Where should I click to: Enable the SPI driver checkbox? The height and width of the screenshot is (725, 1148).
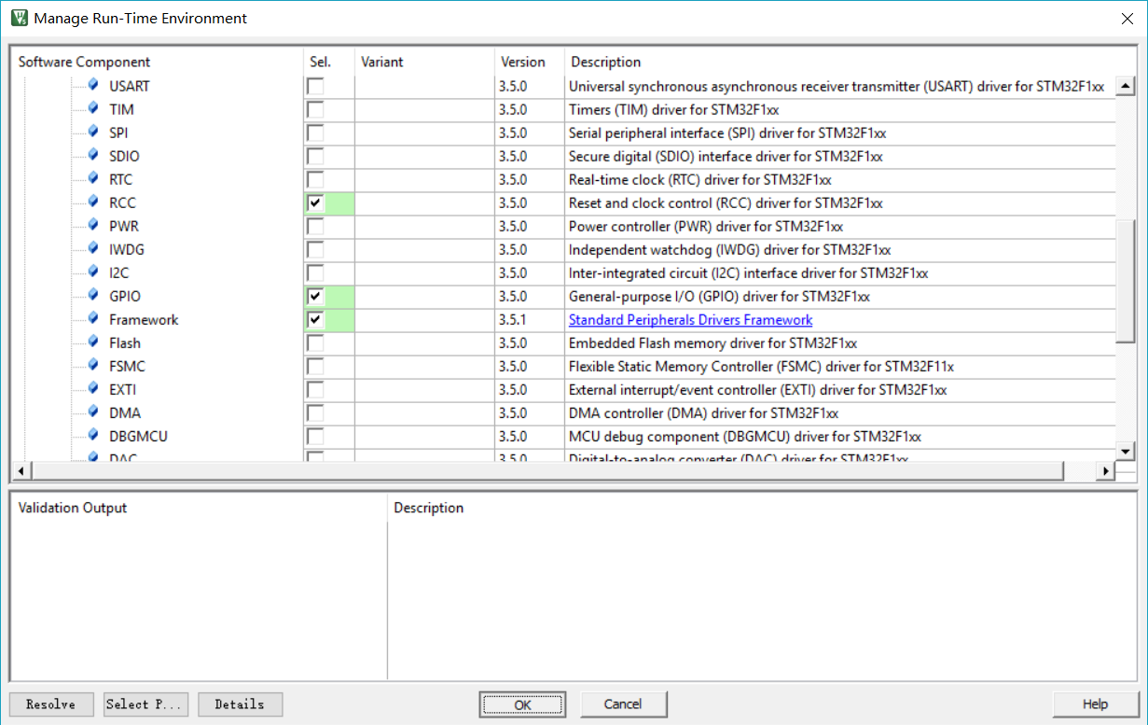[x=315, y=133]
